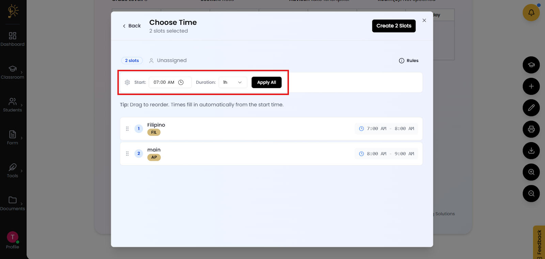The image size is (545, 259).
Task: Expand the Classroom sidebar menu
Action: [x=13, y=72]
